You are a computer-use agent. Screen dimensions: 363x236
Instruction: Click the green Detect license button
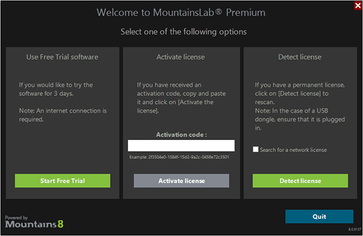pyautogui.click(x=300, y=180)
